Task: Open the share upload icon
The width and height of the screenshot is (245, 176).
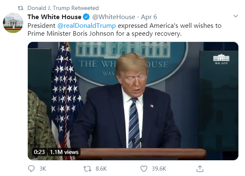Action: pos(200,169)
